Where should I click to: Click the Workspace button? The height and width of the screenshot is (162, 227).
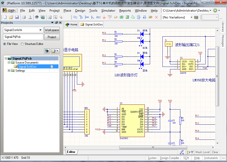[52, 30]
